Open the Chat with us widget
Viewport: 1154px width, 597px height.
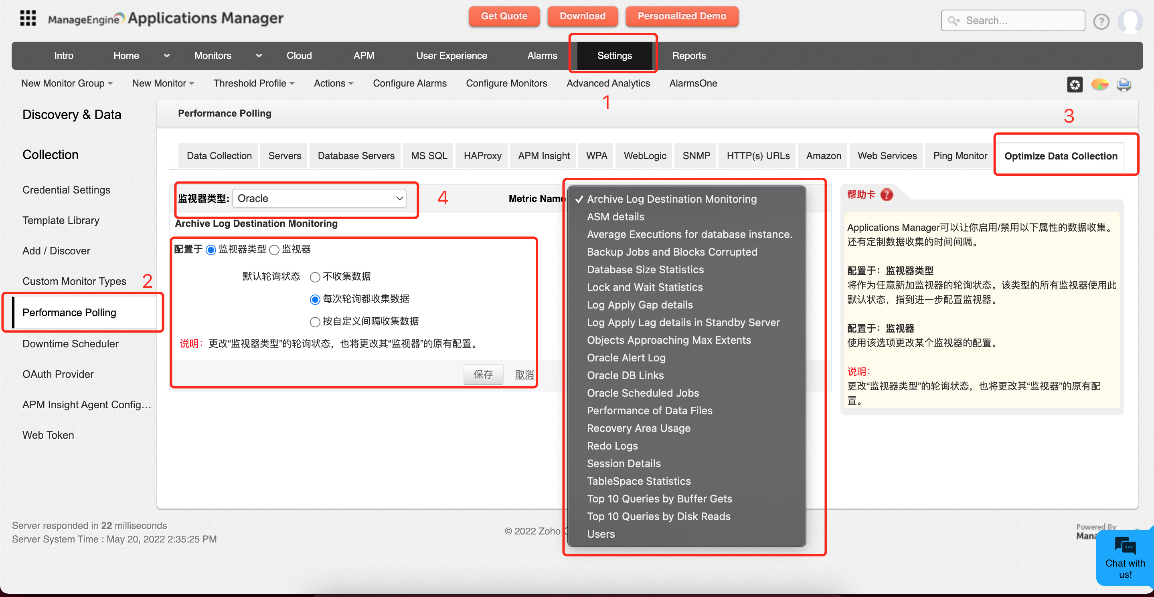click(1124, 558)
